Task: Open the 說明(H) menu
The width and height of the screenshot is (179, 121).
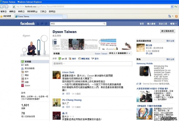Action: (52, 11)
